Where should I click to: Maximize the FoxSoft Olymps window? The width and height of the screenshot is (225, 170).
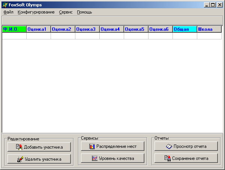pos(213,5)
